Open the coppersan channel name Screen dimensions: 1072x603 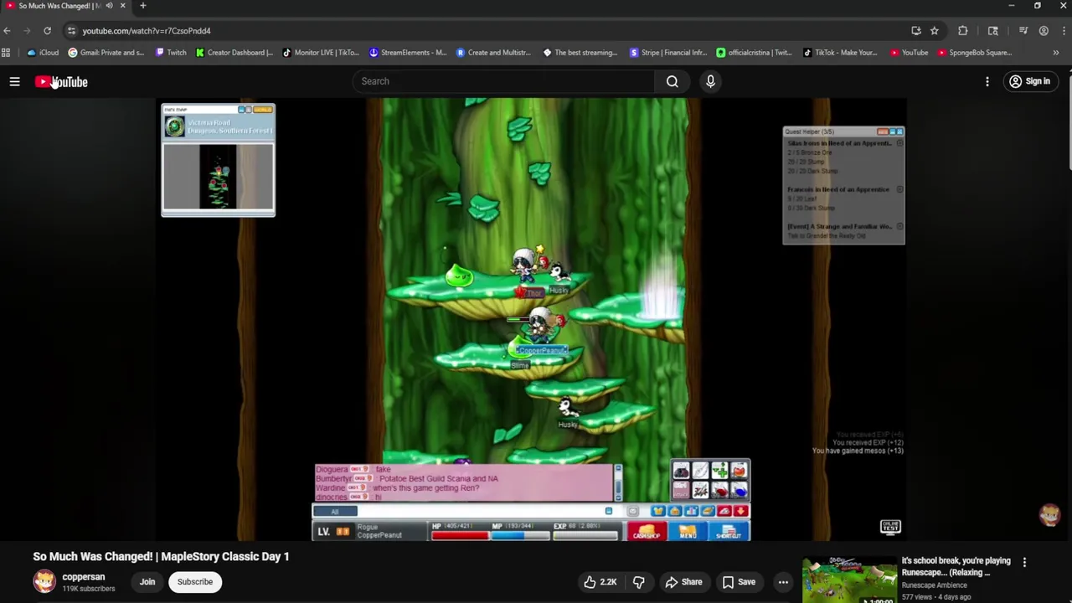[x=83, y=577]
